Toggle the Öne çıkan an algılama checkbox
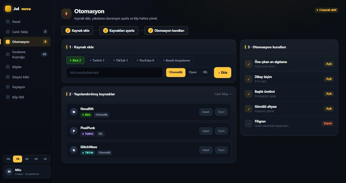 coord(249,64)
